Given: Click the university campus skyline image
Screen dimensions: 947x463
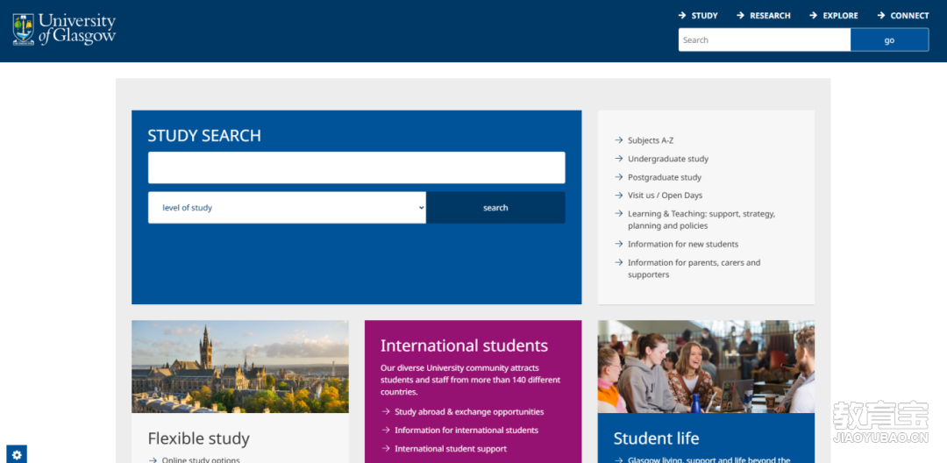Looking at the screenshot, I should (239, 367).
